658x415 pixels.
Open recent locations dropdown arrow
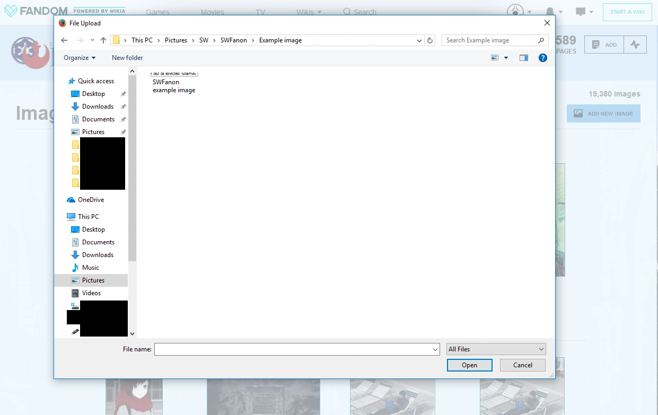click(92, 40)
